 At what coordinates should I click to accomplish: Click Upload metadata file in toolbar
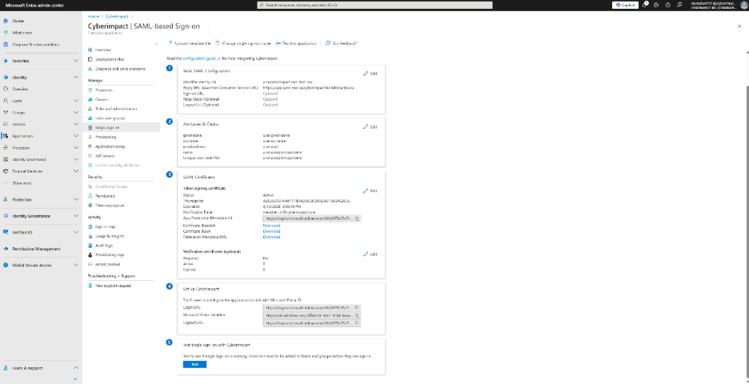click(190, 43)
